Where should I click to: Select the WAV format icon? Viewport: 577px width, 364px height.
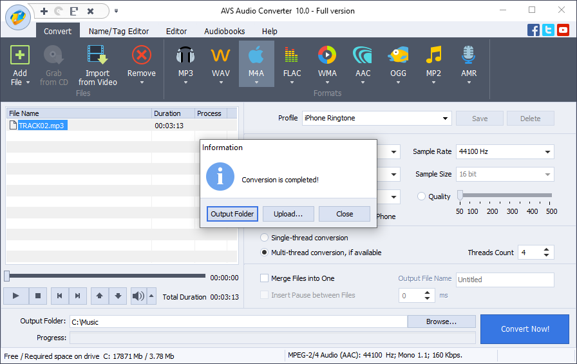221,55
